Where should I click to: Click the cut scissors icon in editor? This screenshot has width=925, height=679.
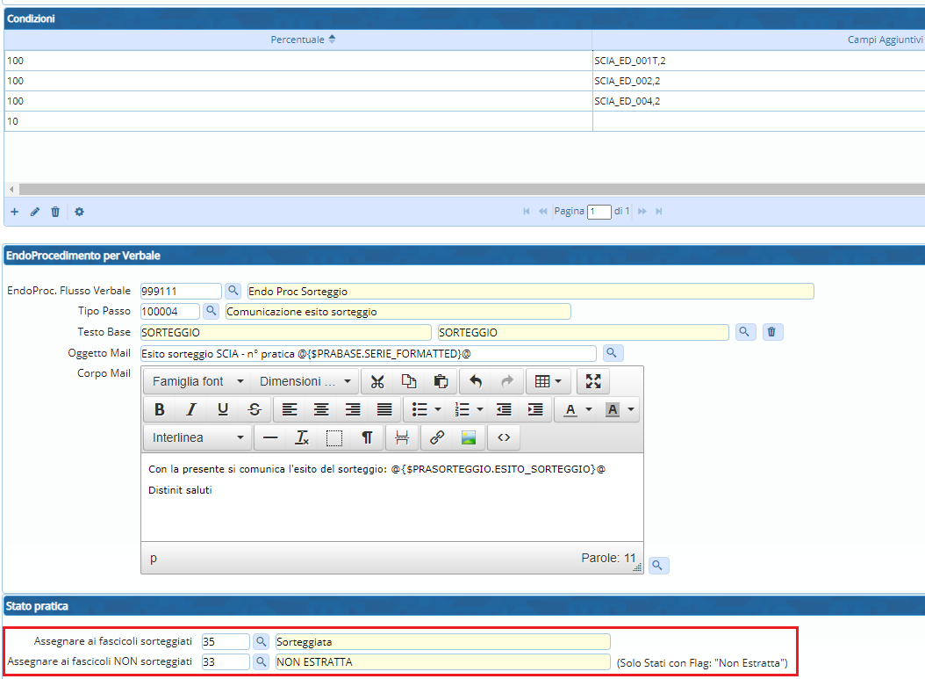[377, 381]
